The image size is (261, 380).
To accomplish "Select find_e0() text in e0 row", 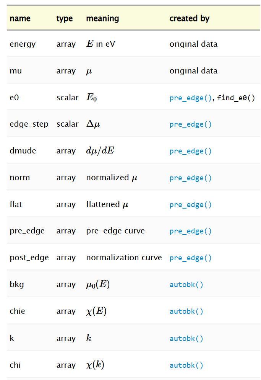I will tap(236, 98).
